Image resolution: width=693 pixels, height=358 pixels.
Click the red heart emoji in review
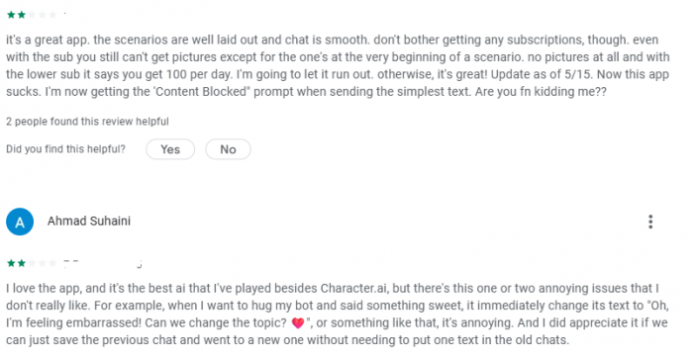tap(298, 323)
